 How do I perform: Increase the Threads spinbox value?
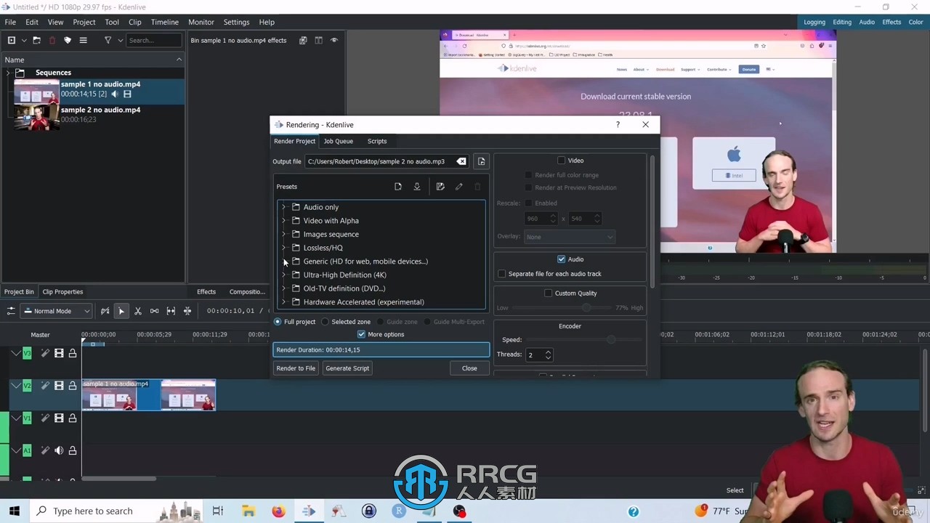(548, 352)
